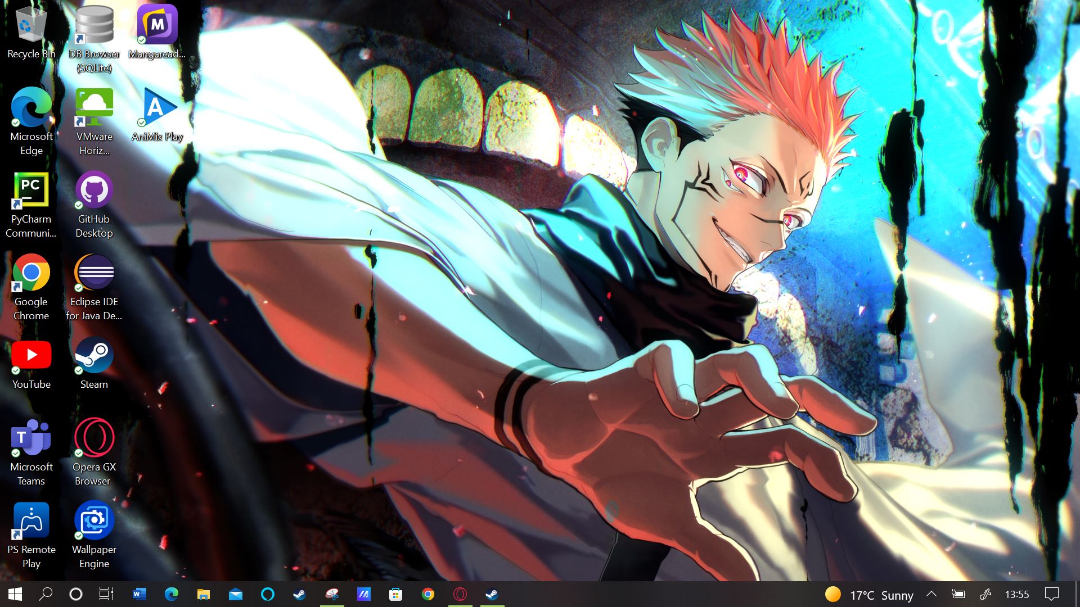Switch to Snipping Tool on the taskbar
Viewport: 1080px width, 607px height.
(332, 594)
